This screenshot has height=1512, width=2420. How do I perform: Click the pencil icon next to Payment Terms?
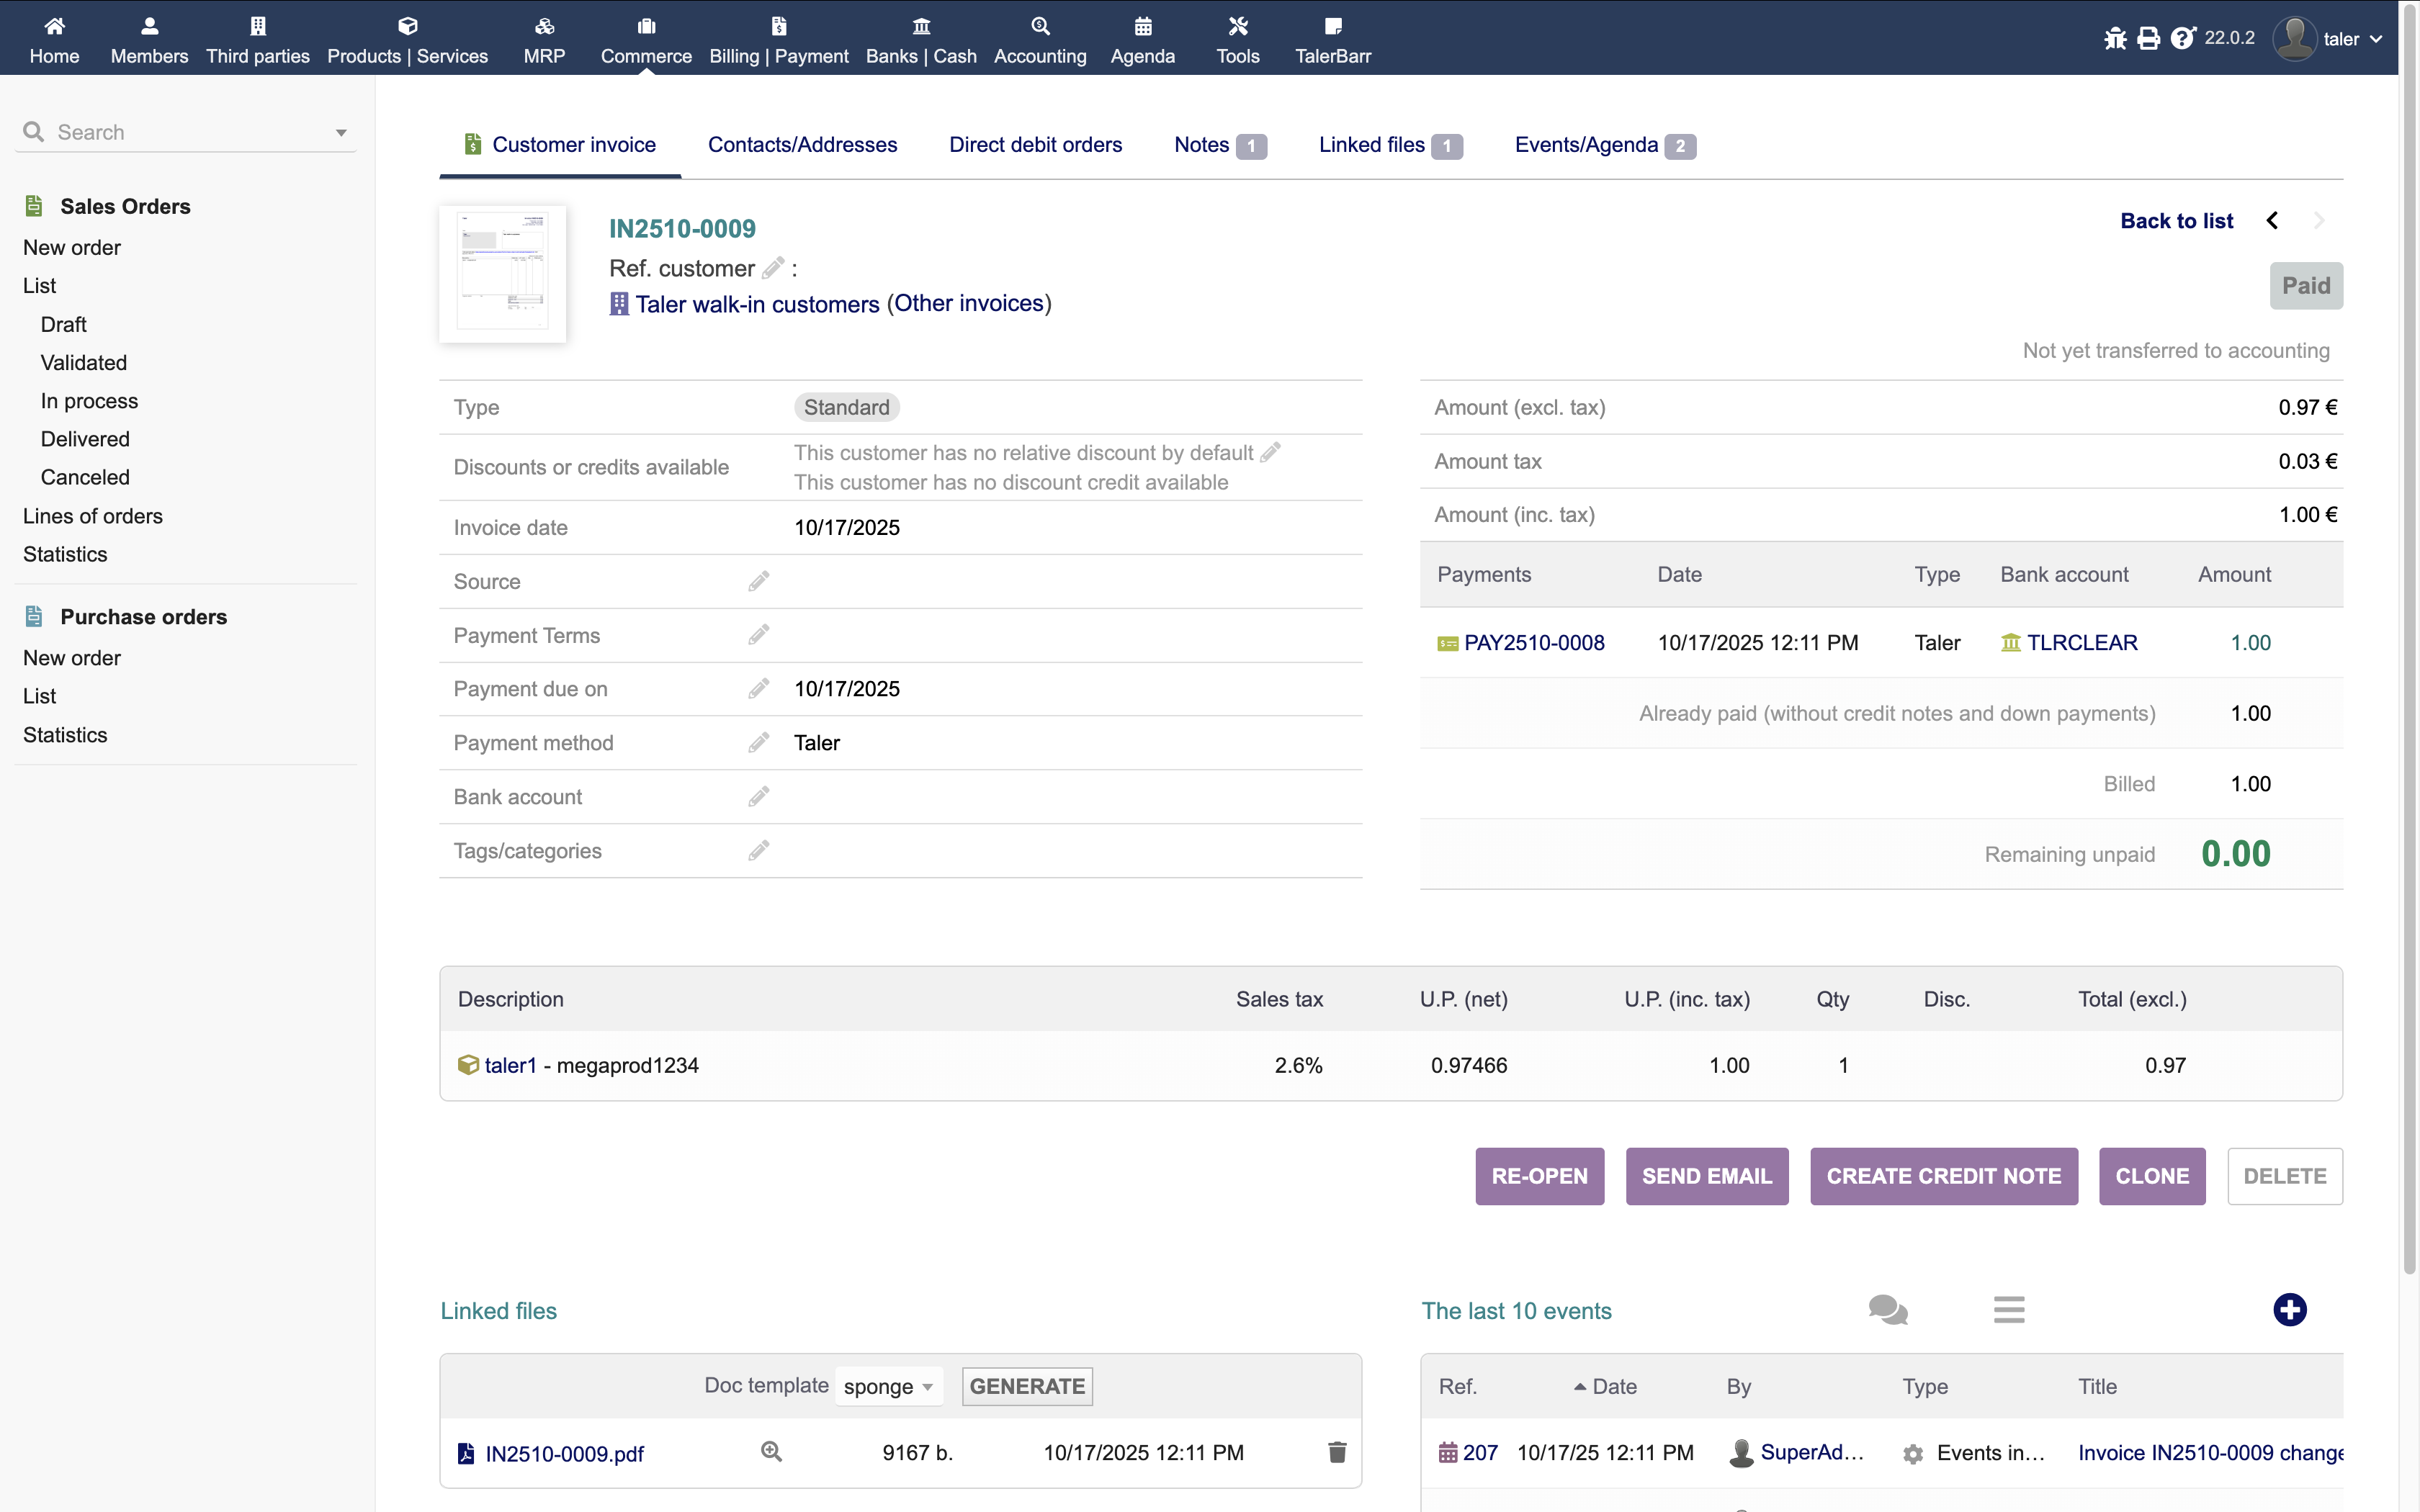759,635
